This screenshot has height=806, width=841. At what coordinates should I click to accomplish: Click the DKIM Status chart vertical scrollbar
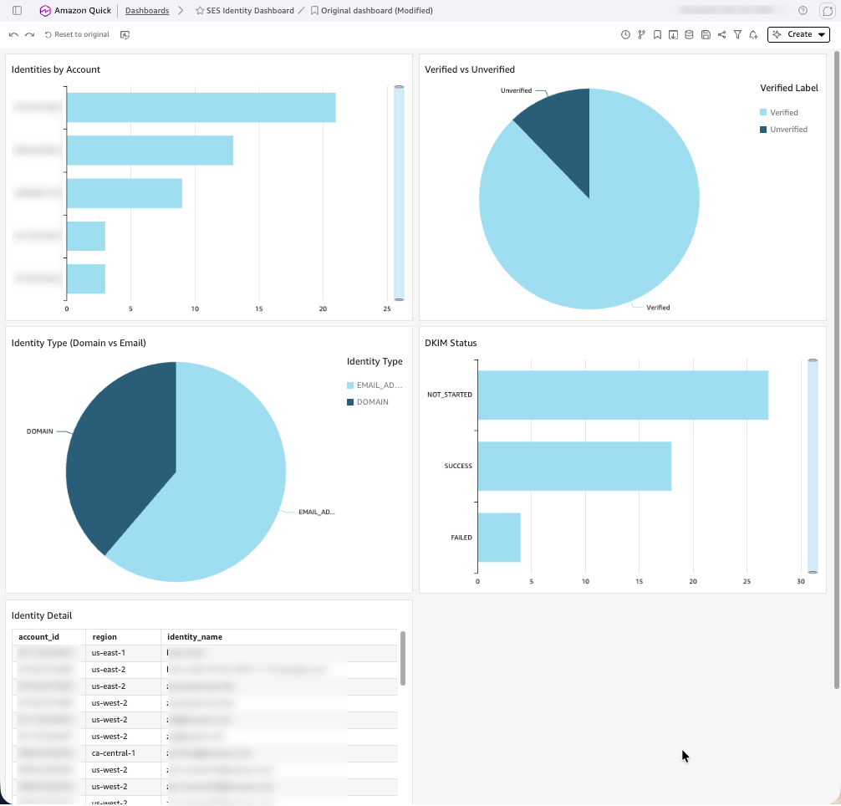(813, 466)
